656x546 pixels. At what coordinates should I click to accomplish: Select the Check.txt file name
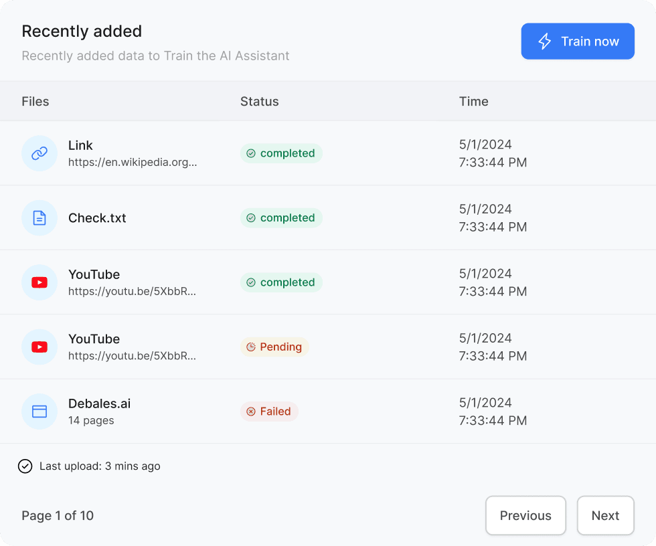97,218
